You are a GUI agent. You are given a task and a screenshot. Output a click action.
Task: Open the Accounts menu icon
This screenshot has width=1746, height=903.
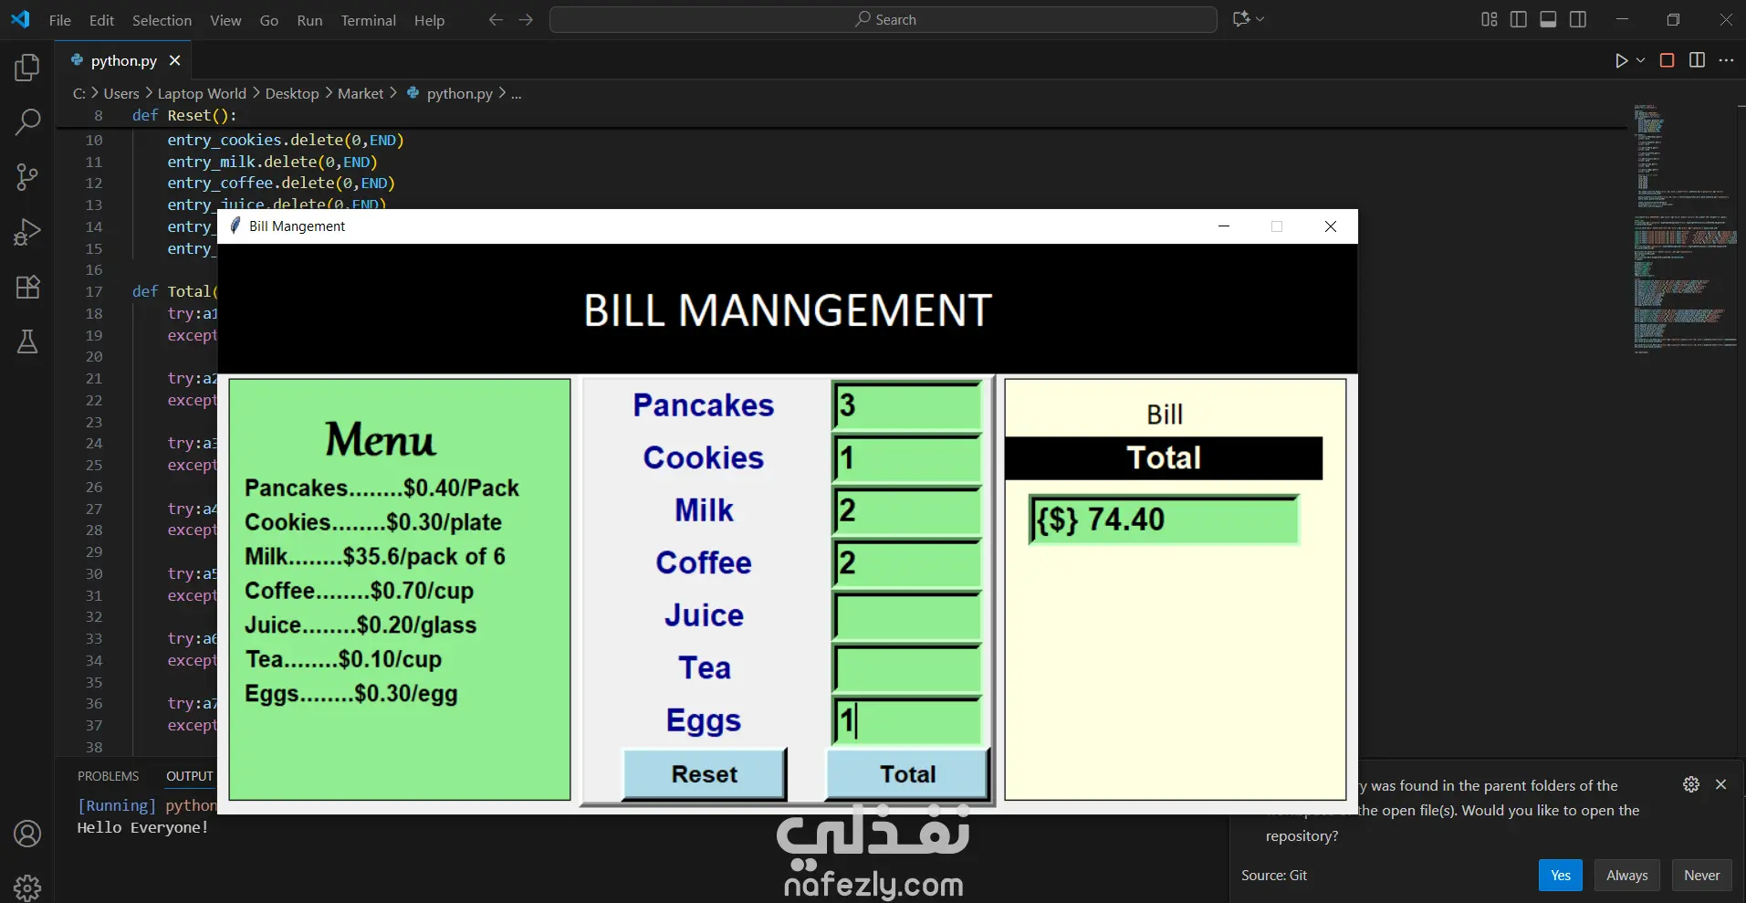[27, 834]
